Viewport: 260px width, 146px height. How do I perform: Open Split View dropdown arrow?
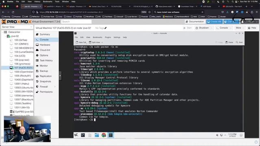102,42
